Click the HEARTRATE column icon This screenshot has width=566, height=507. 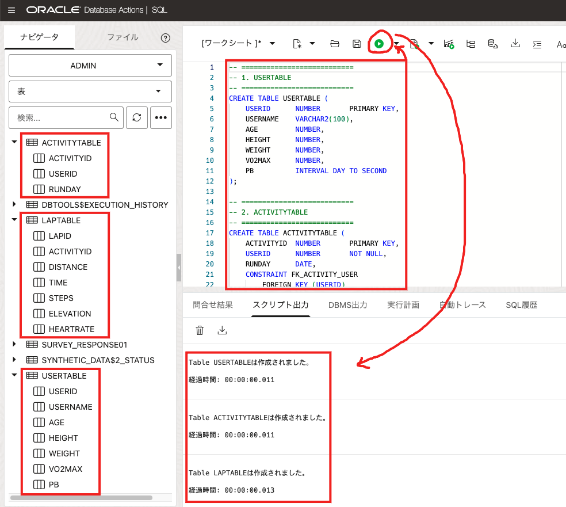coord(39,329)
